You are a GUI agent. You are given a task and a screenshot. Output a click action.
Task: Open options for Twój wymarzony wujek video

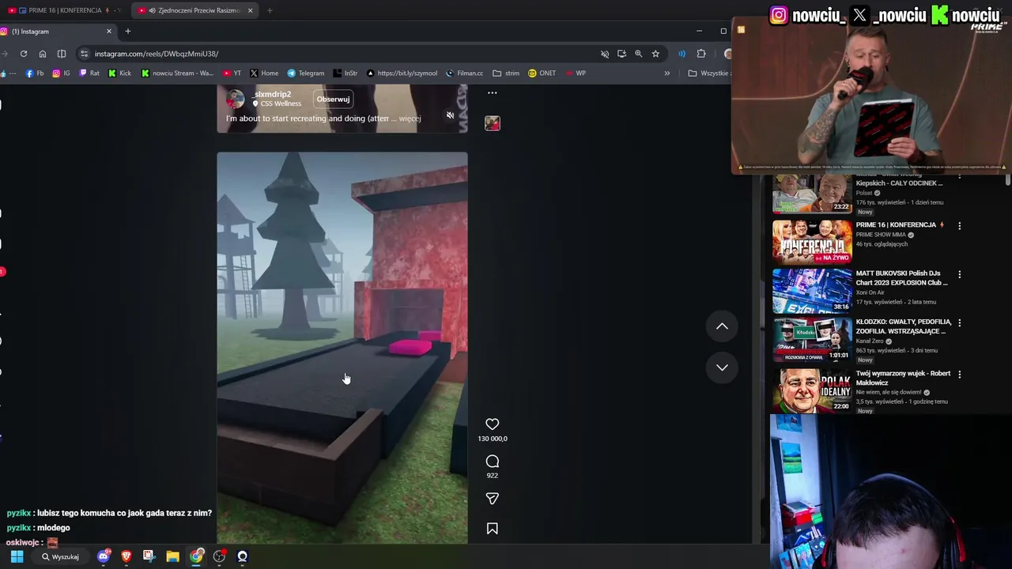point(959,375)
